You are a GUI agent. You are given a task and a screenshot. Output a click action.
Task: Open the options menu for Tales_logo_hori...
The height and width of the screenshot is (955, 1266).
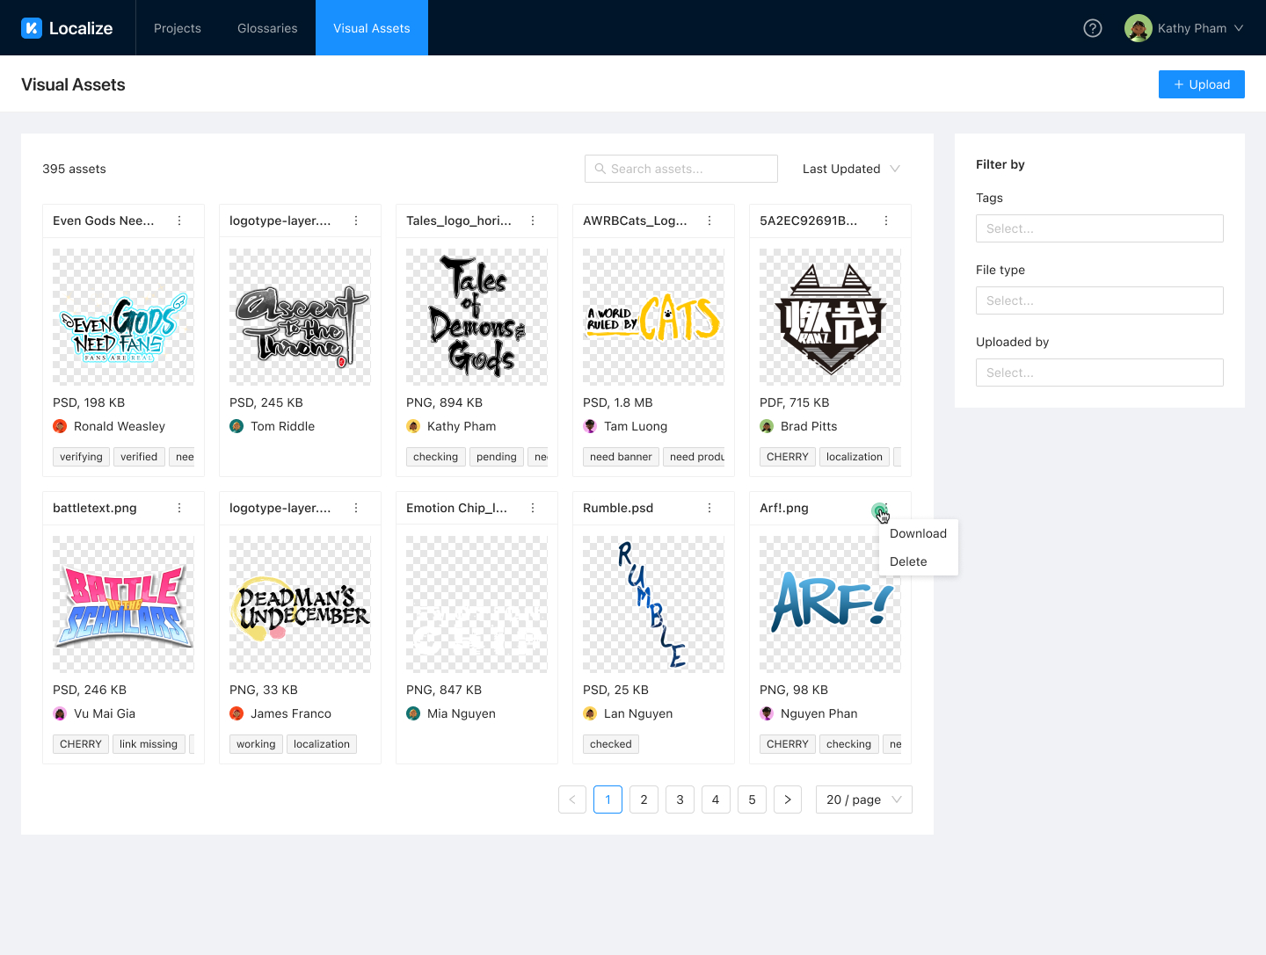533,221
